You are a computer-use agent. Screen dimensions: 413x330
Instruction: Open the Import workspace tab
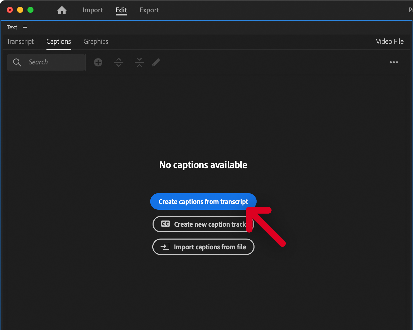pos(93,10)
